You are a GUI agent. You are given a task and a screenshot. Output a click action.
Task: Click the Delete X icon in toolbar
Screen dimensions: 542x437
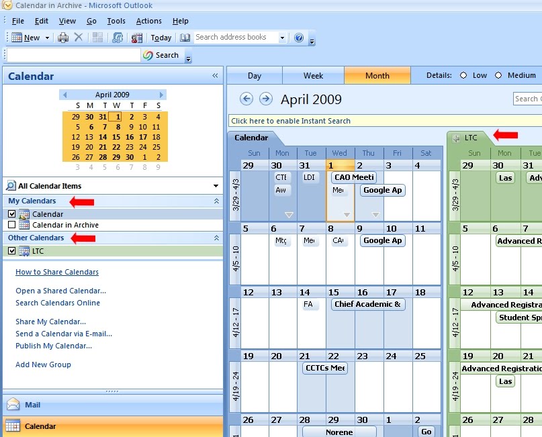[x=79, y=37]
